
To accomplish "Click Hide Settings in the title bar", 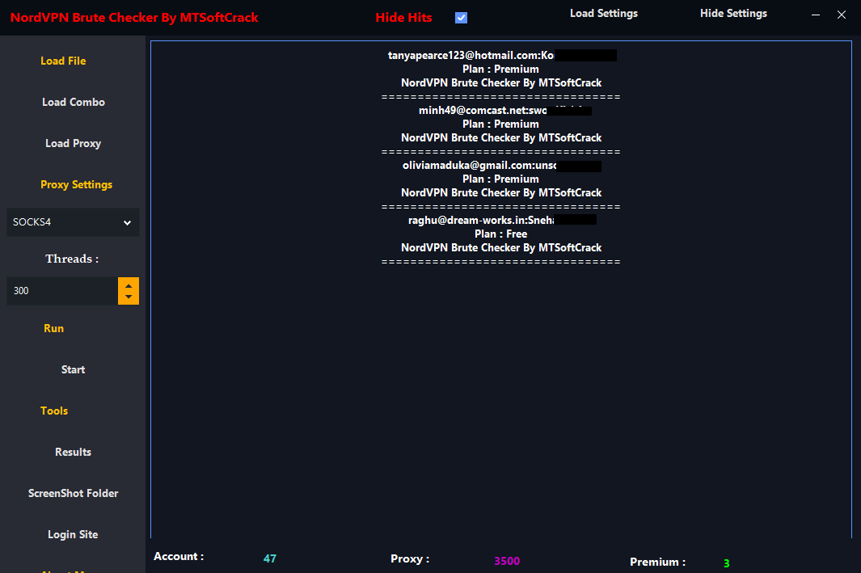I will 733,13.
